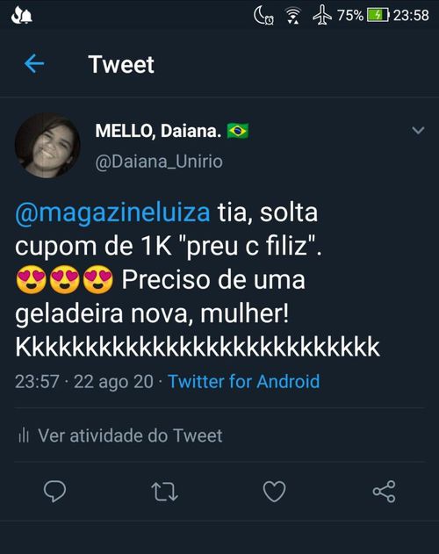
Task: Tap the Tweet header title
Action: [x=121, y=64]
